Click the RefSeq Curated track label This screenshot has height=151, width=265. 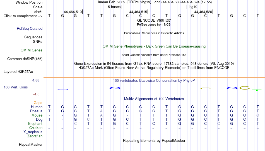click(30, 28)
